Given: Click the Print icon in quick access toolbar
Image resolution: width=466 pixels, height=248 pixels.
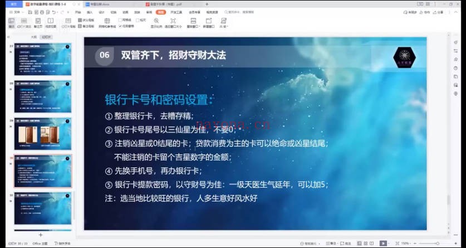Looking at the screenshot, I should point(42,12).
